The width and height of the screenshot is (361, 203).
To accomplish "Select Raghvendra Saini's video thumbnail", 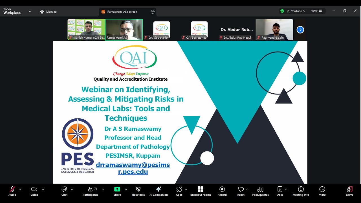I will [x=274, y=30].
